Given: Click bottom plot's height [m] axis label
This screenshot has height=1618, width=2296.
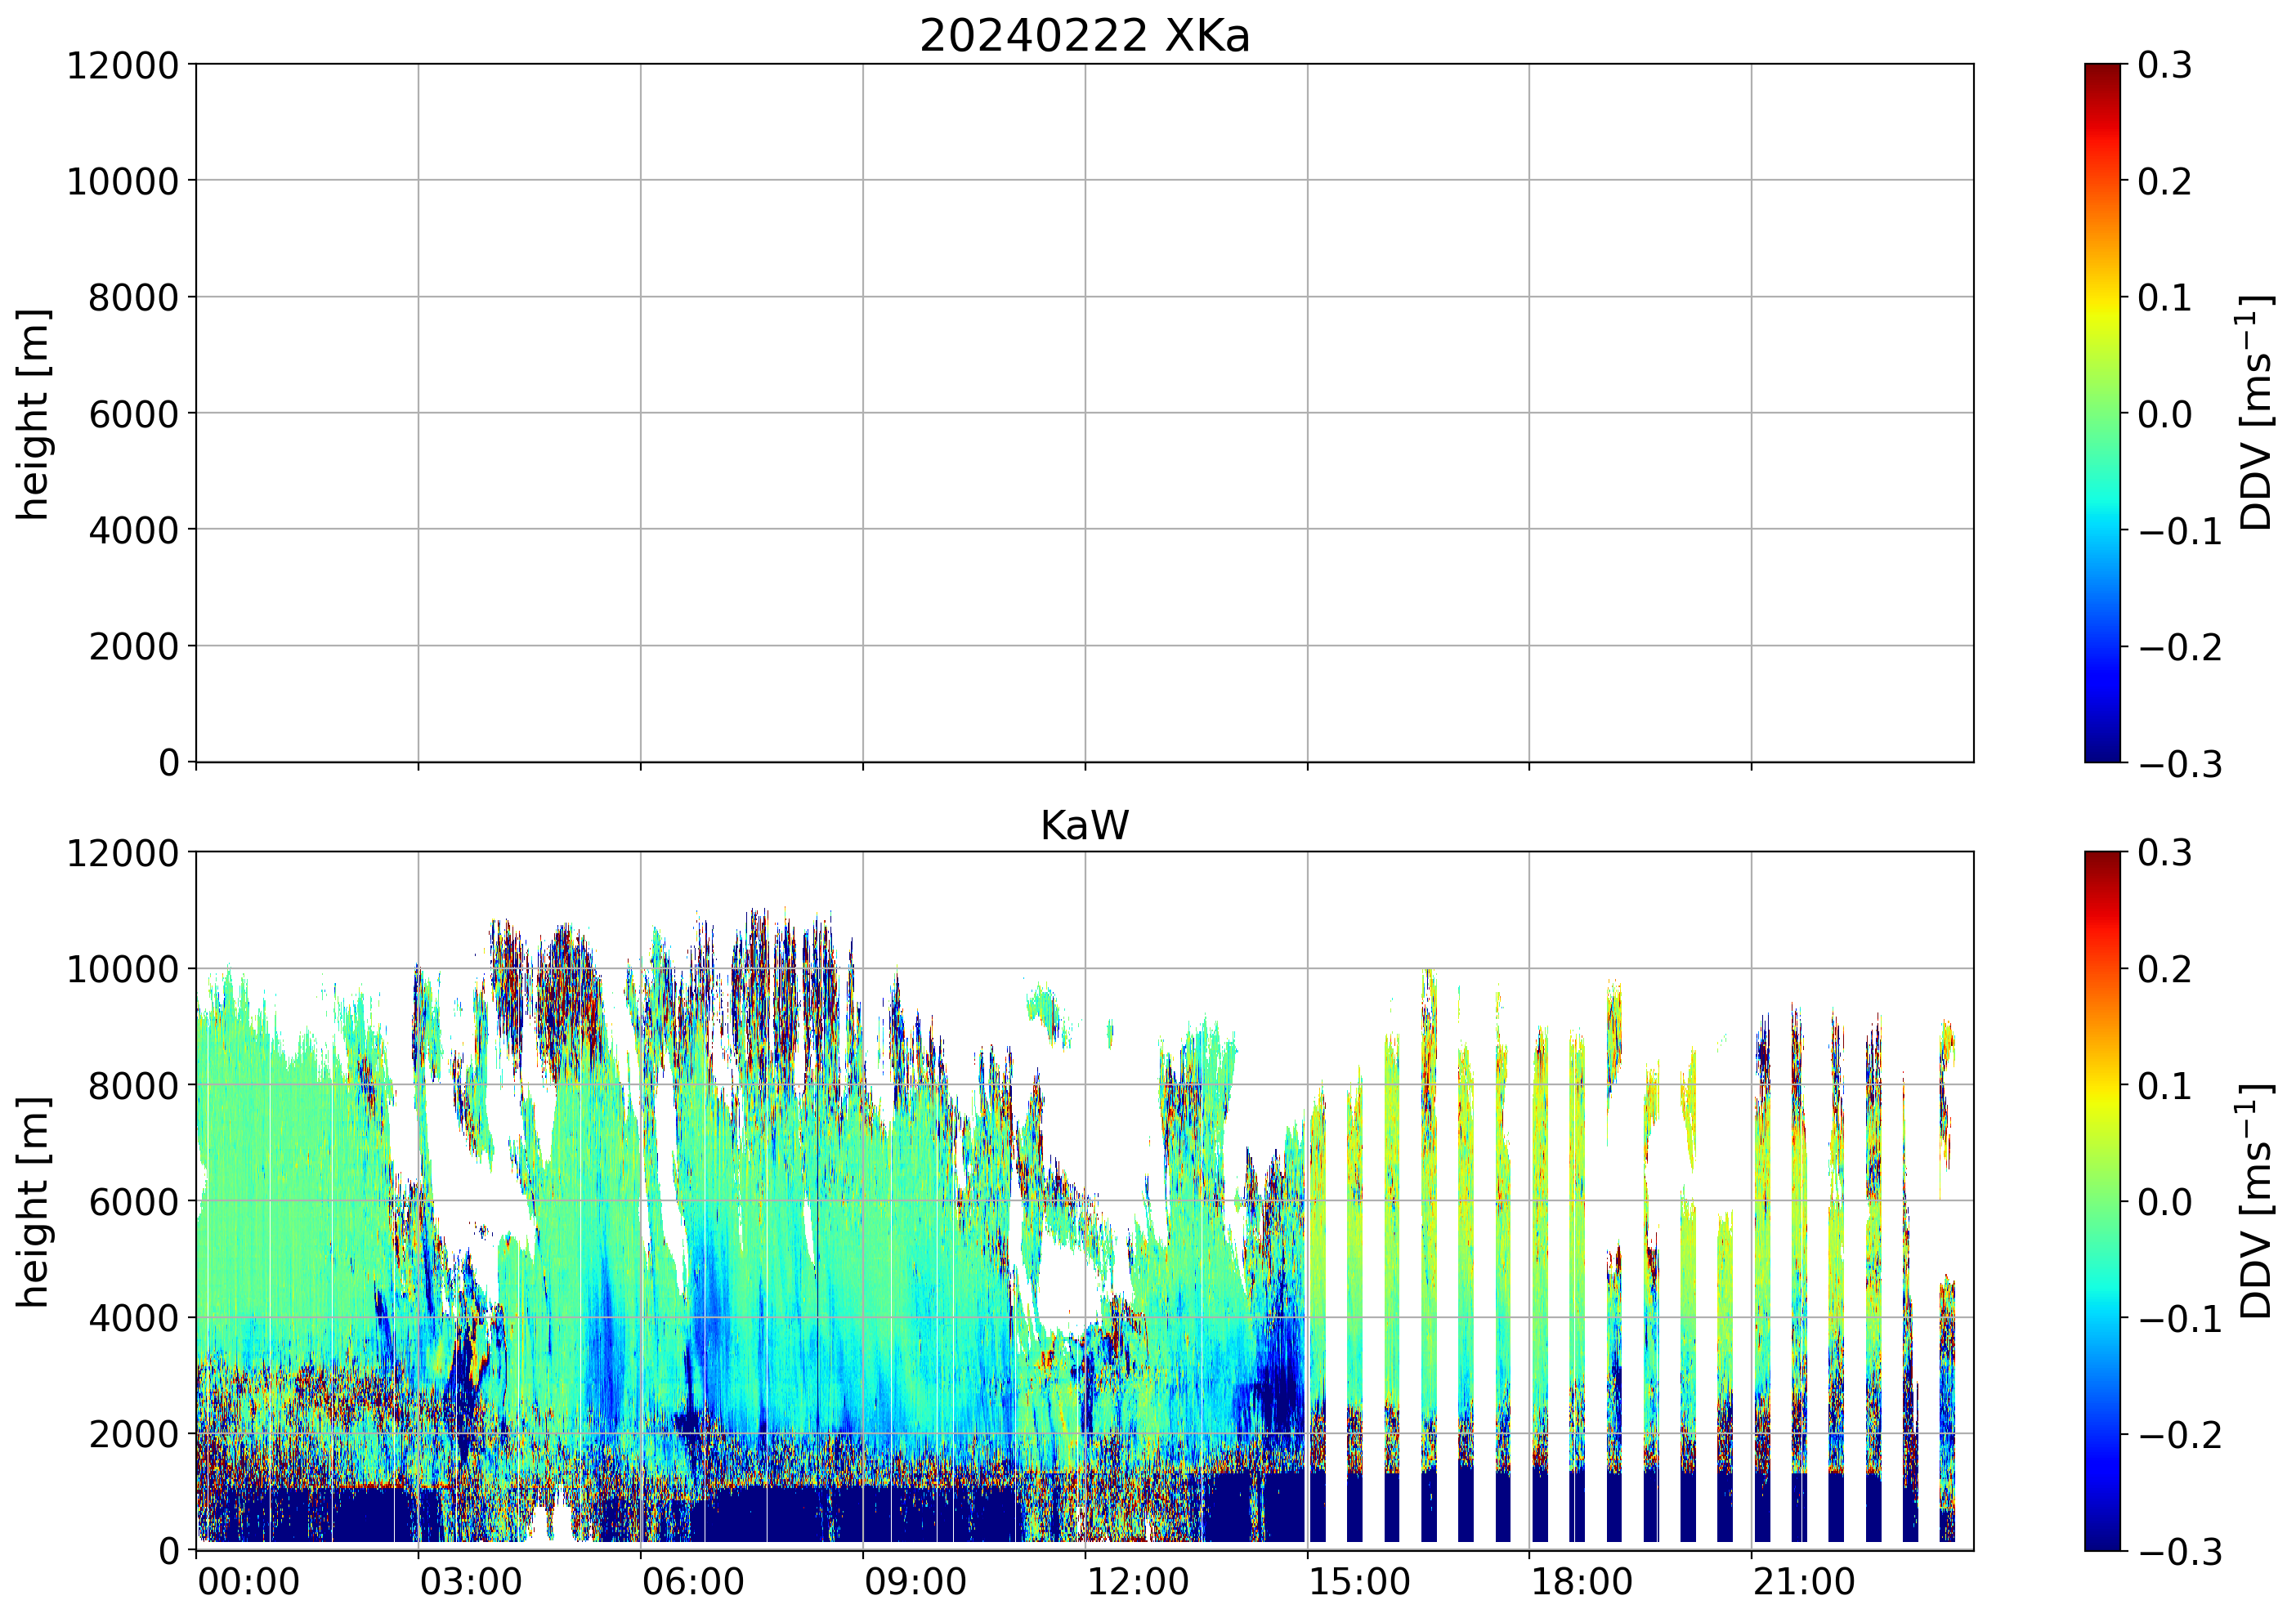Looking at the screenshot, I should point(33,1201).
